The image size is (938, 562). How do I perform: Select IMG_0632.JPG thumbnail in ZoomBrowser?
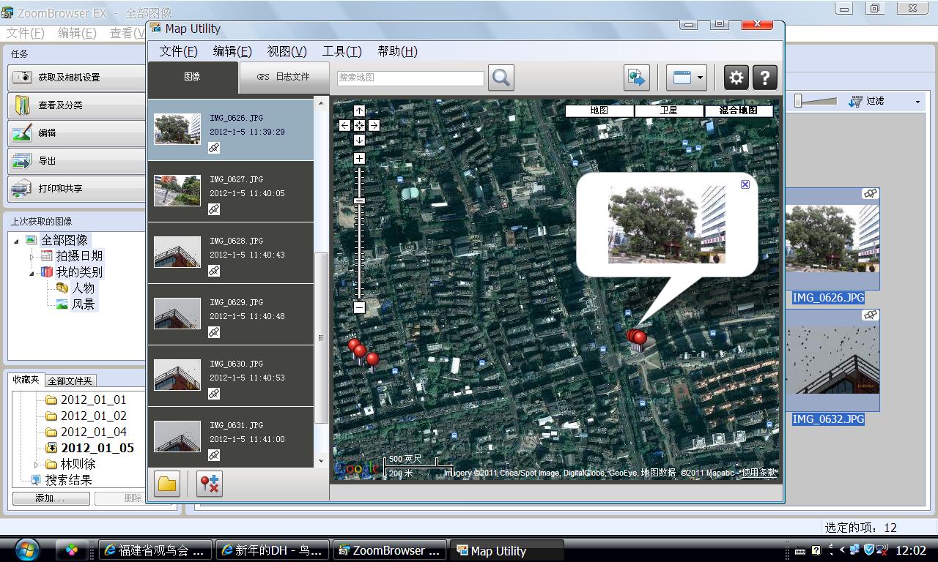[x=832, y=360]
